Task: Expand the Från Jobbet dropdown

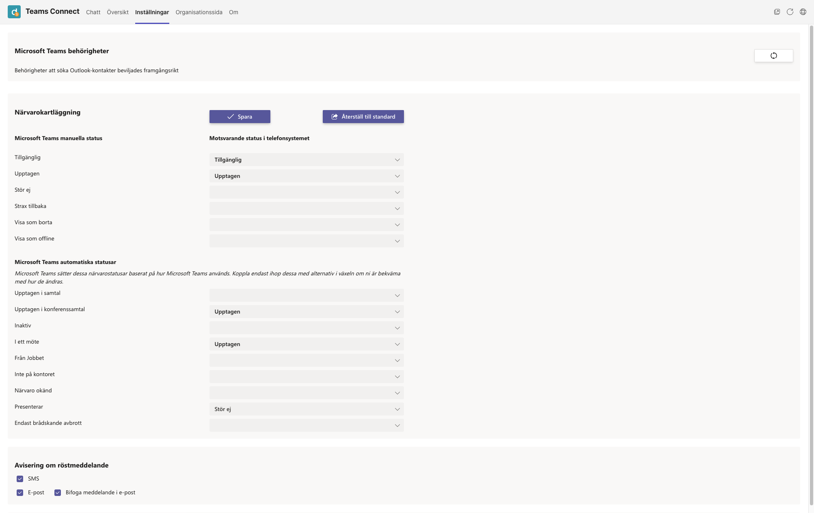Action: [307, 360]
